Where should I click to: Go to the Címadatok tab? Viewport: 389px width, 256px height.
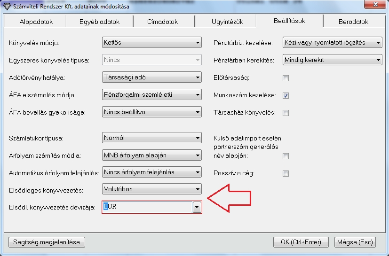pos(162,22)
